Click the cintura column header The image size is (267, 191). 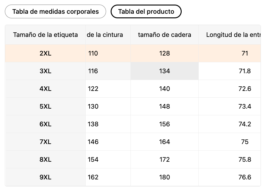click(x=105, y=35)
